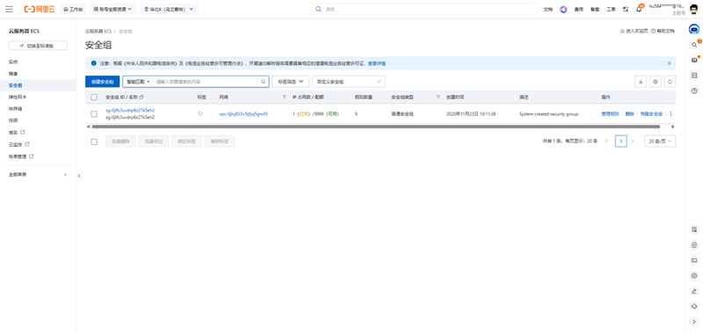Click the right rail question-mark help icon

694,91
